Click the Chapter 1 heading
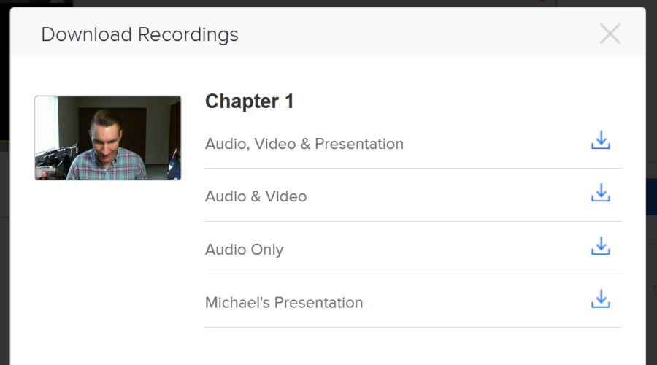 pyautogui.click(x=250, y=101)
